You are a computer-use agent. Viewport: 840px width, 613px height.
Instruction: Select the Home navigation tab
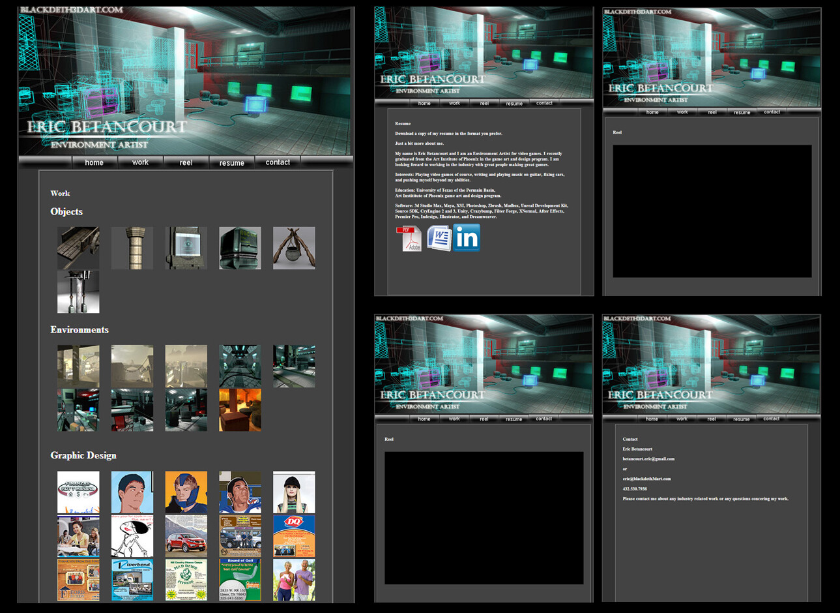point(94,162)
